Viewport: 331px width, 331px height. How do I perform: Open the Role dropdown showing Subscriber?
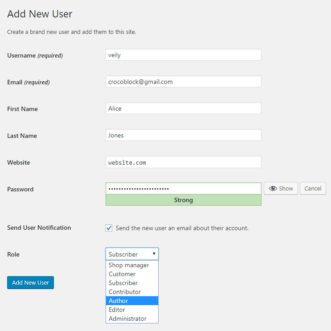click(x=132, y=254)
